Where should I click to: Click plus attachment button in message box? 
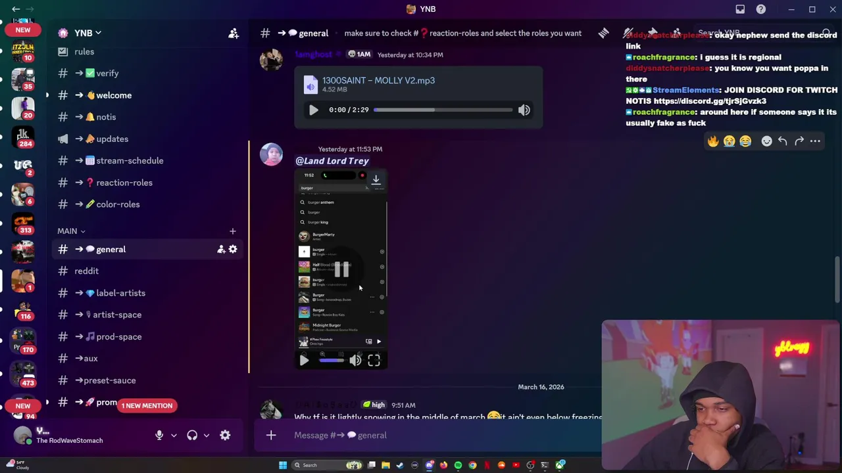tap(270, 435)
